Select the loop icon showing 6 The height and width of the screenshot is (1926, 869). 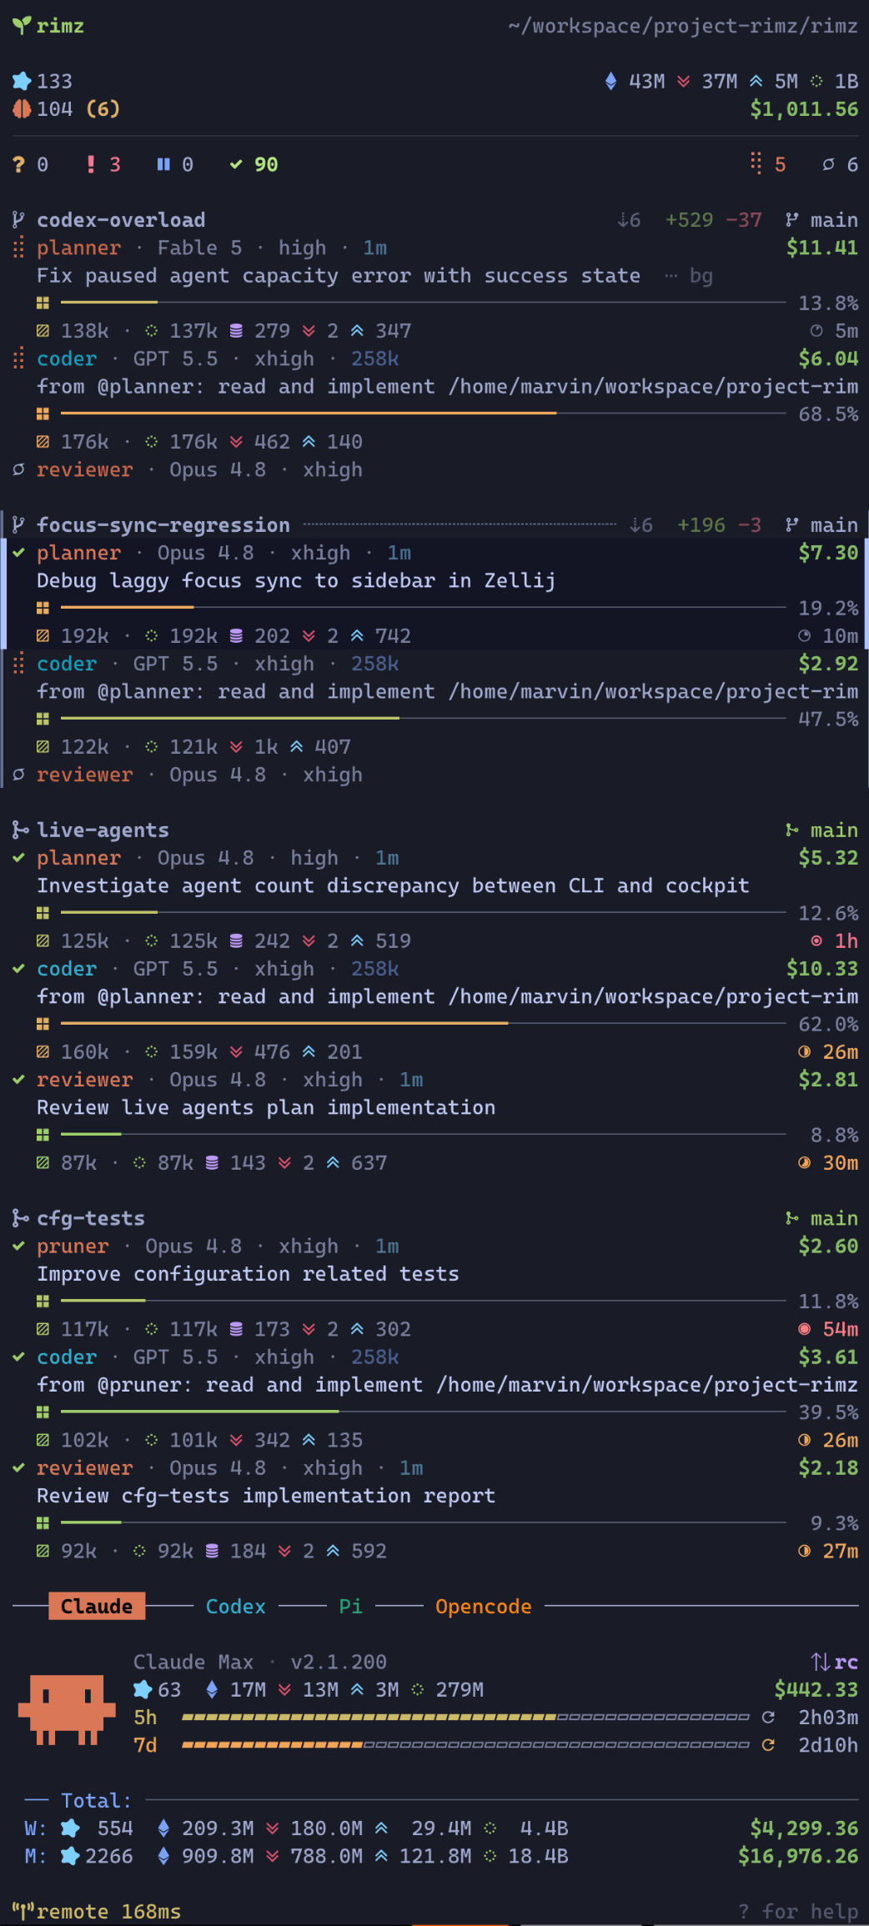tap(828, 164)
